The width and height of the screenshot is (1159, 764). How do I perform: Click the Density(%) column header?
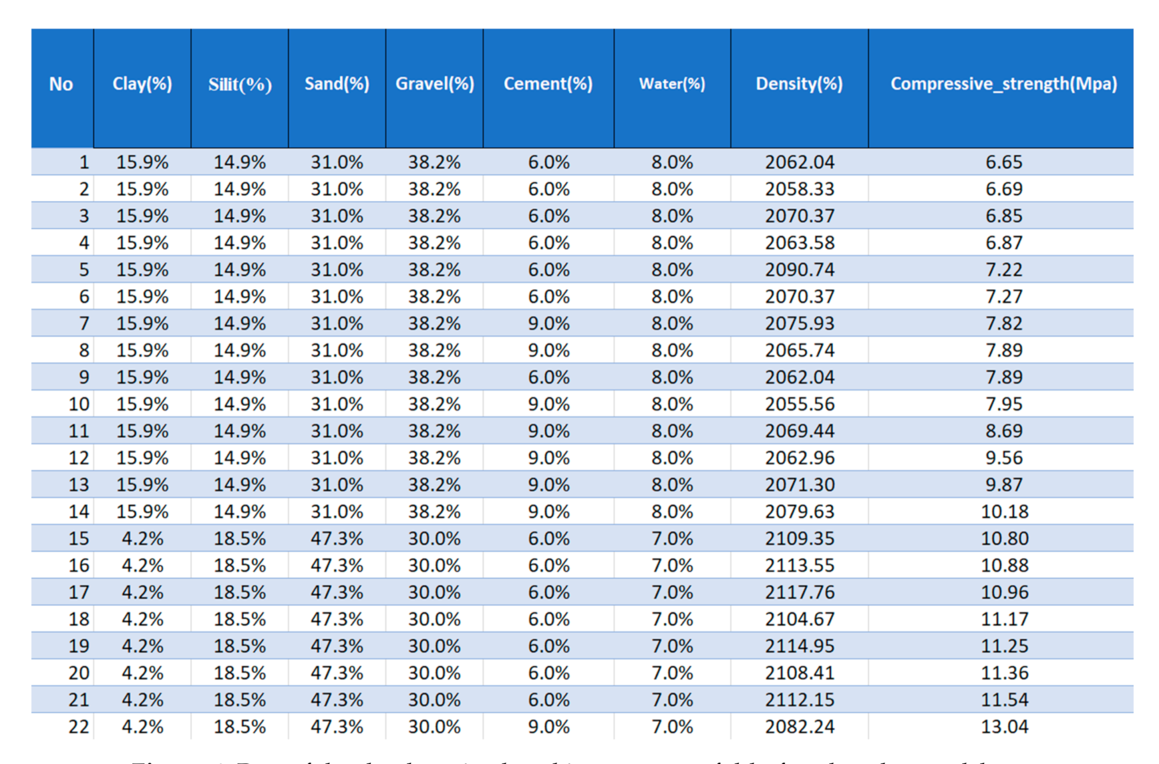(799, 84)
